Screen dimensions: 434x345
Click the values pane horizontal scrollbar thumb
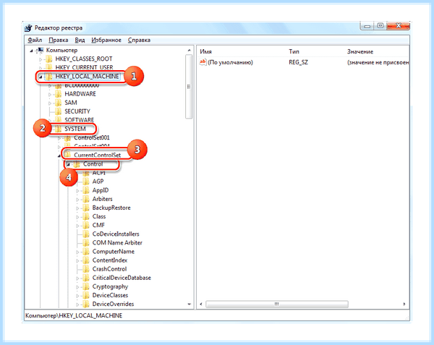coord(277,304)
